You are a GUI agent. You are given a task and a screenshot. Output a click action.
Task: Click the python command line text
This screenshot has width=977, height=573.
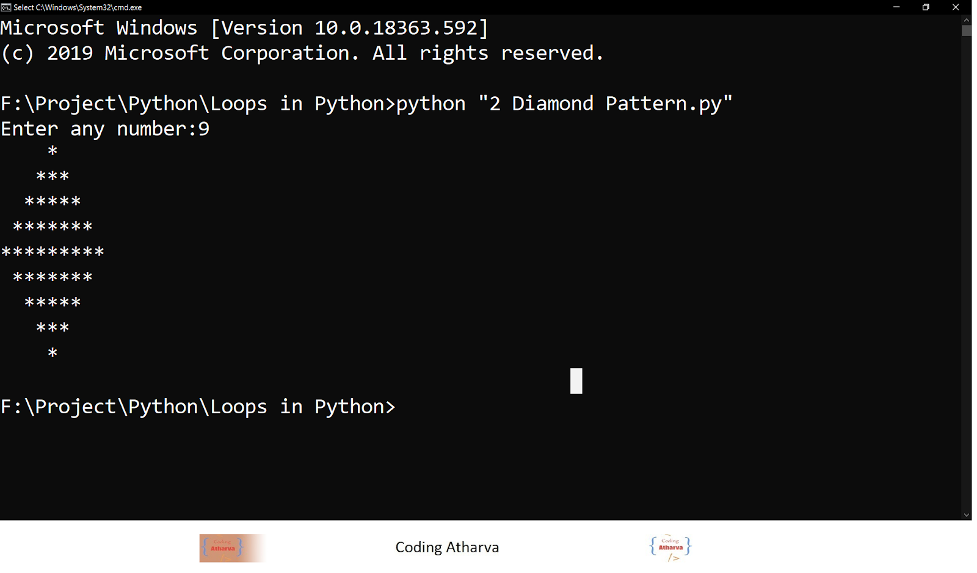[x=365, y=103]
